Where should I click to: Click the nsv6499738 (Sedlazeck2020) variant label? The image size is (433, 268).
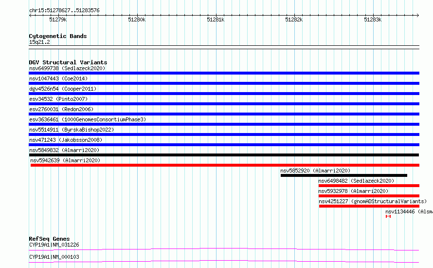coord(67,68)
